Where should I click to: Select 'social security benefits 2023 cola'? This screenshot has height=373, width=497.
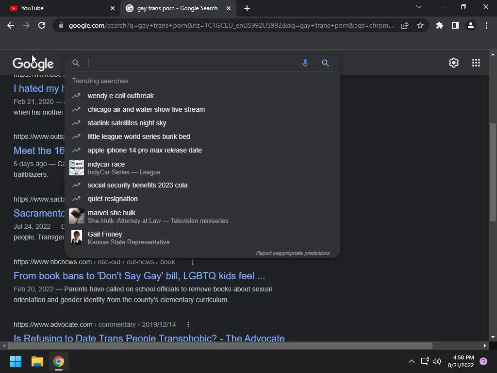202,185
